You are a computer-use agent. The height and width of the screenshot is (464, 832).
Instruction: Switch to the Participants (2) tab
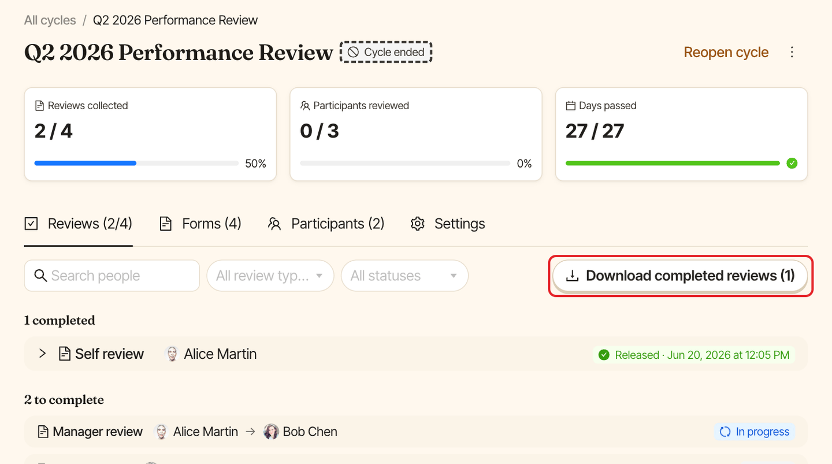coord(326,224)
